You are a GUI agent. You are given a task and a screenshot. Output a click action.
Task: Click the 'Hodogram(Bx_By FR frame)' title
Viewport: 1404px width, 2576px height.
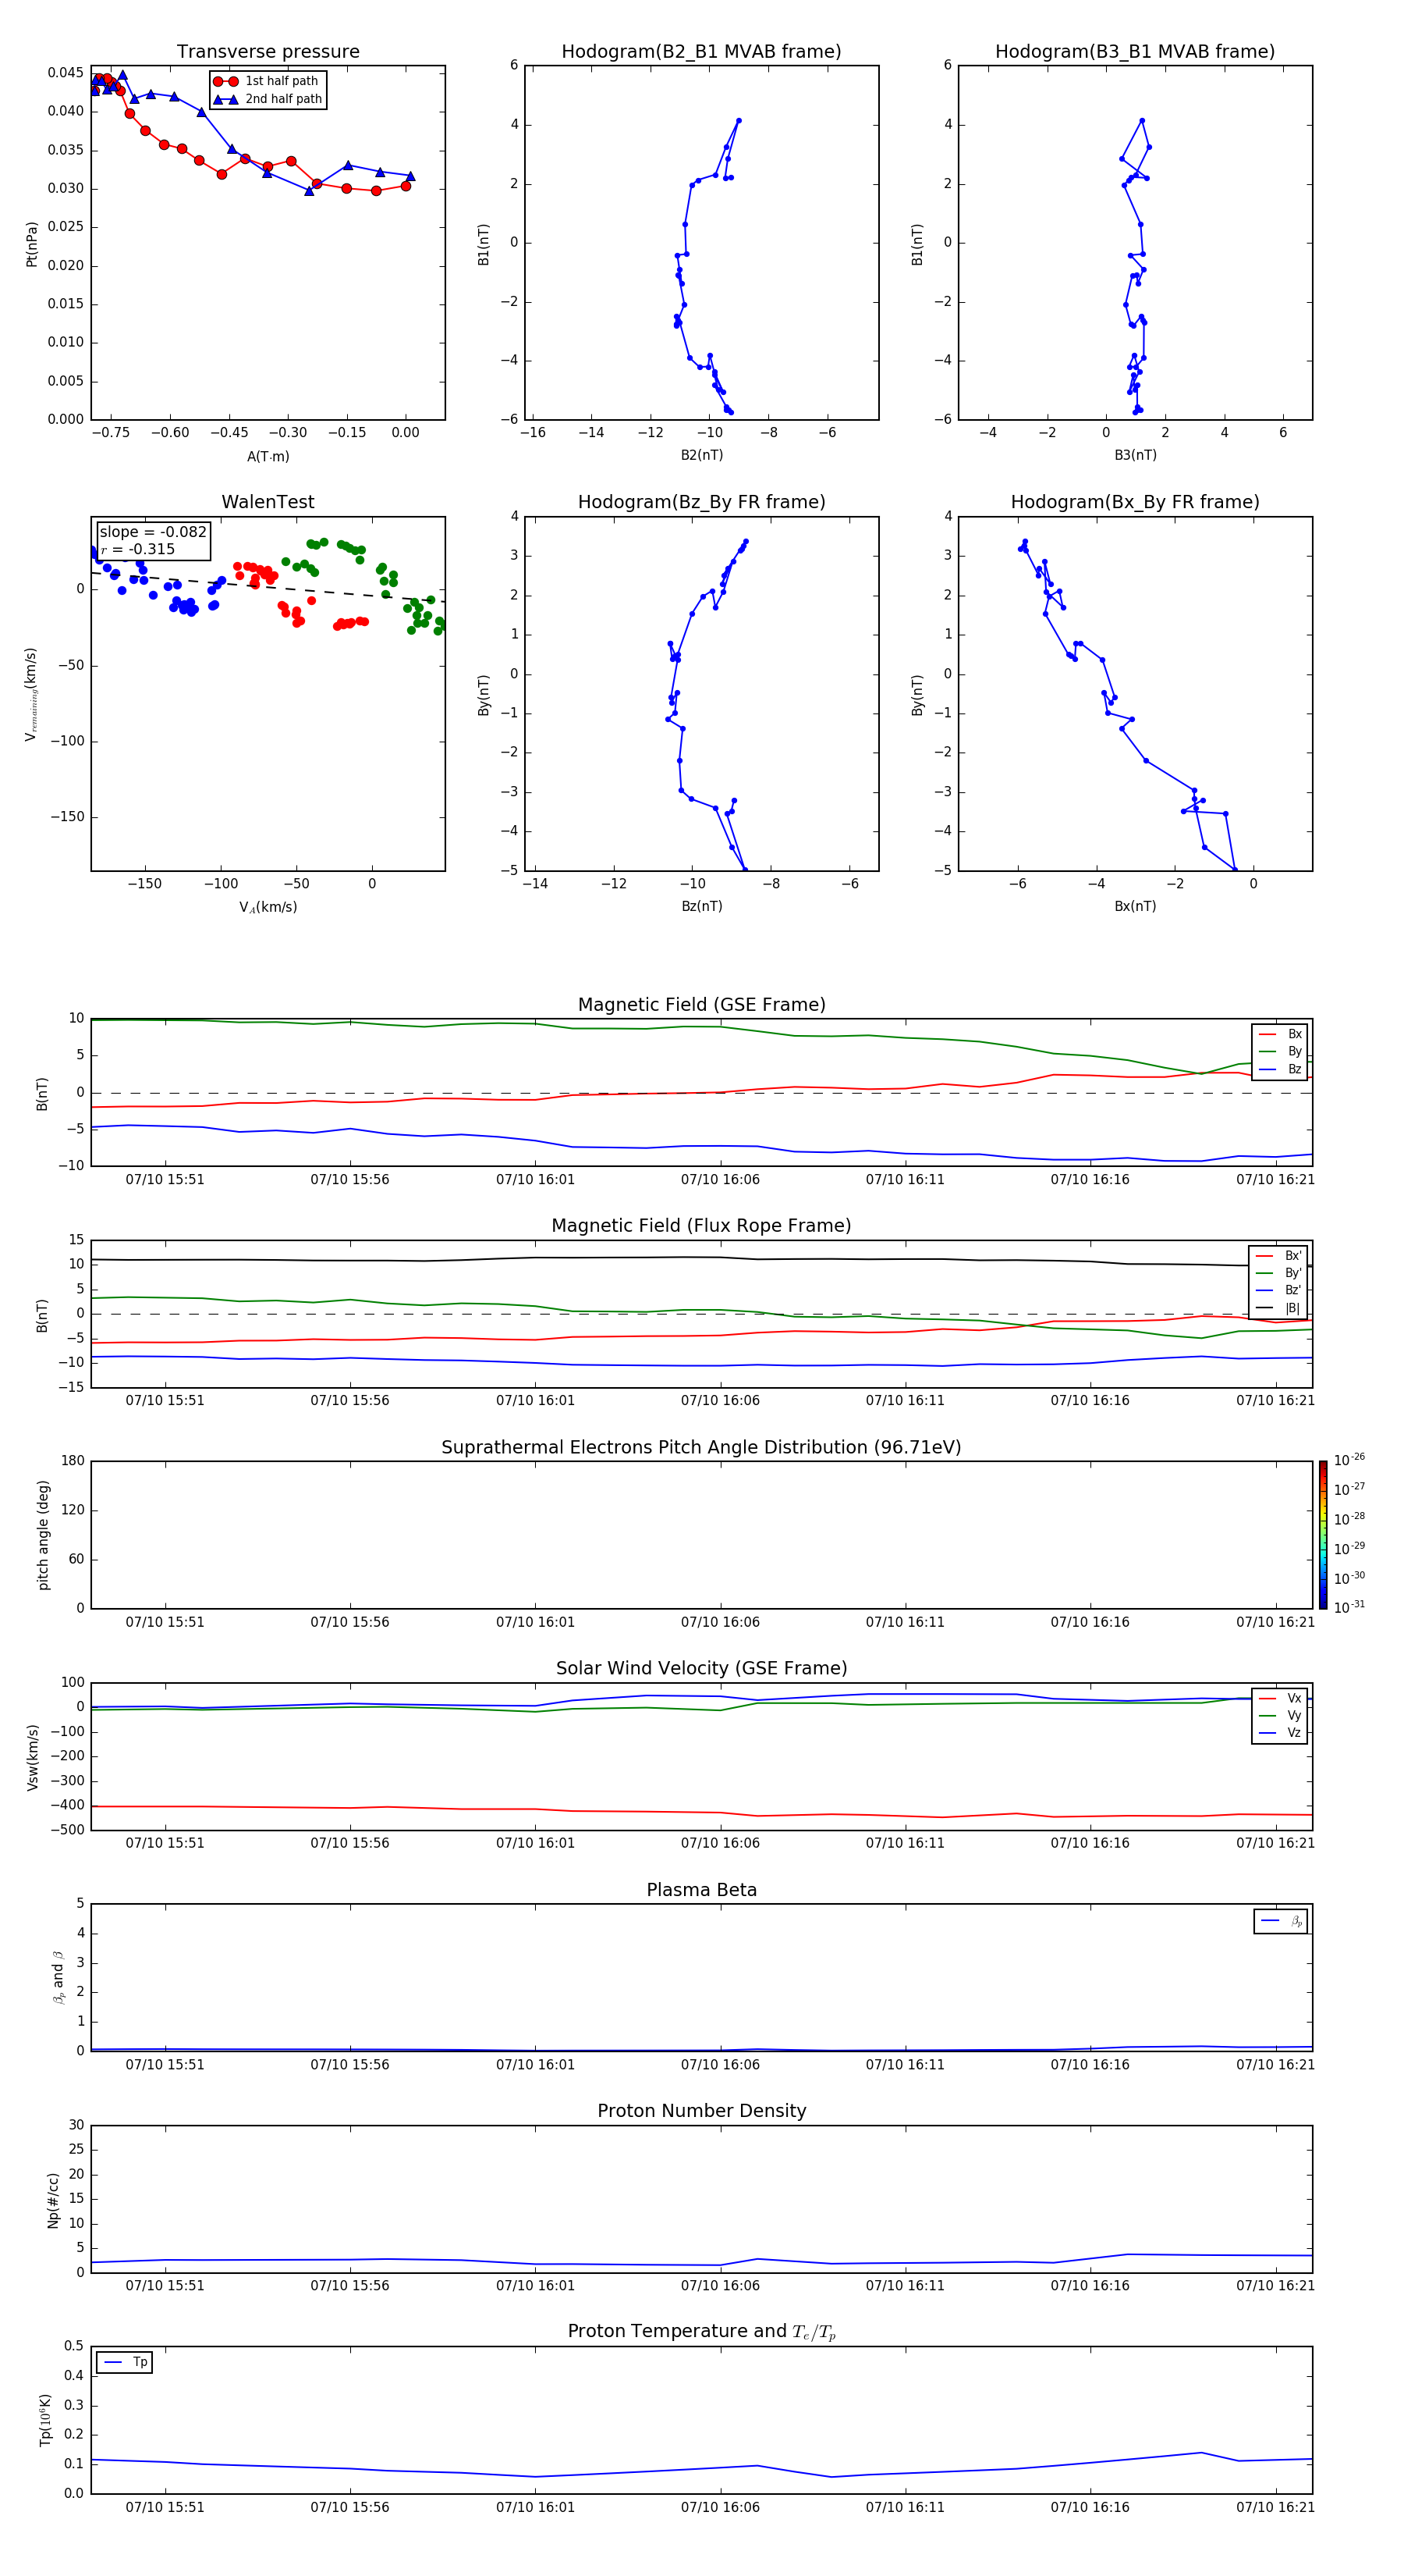[x=1135, y=502]
